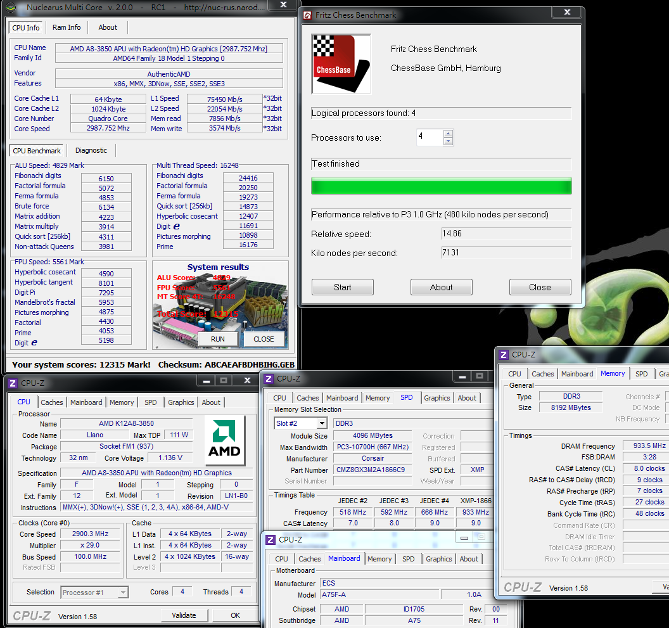Click the Code Name value Llano
This screenshot has width=669, height=628.
(x=95, y=435)
